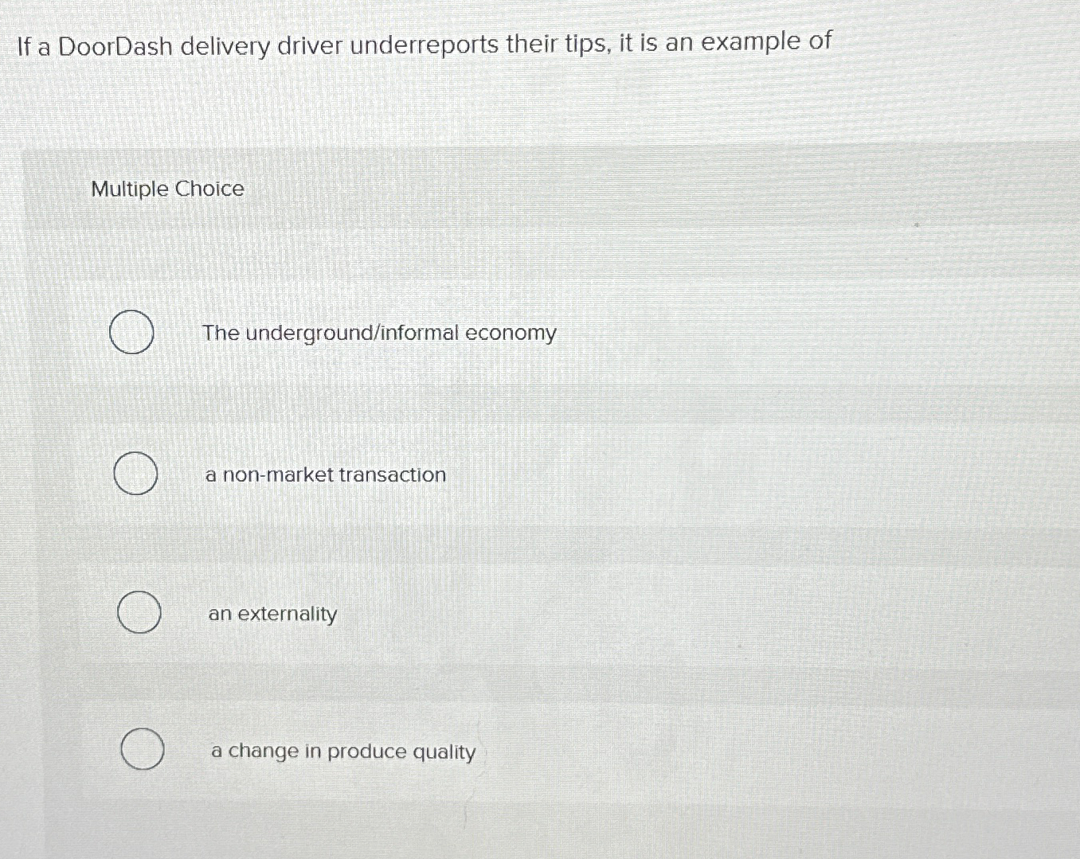Select the radio button for non-market transaction

pyautogui.click(x=135, y=474)
